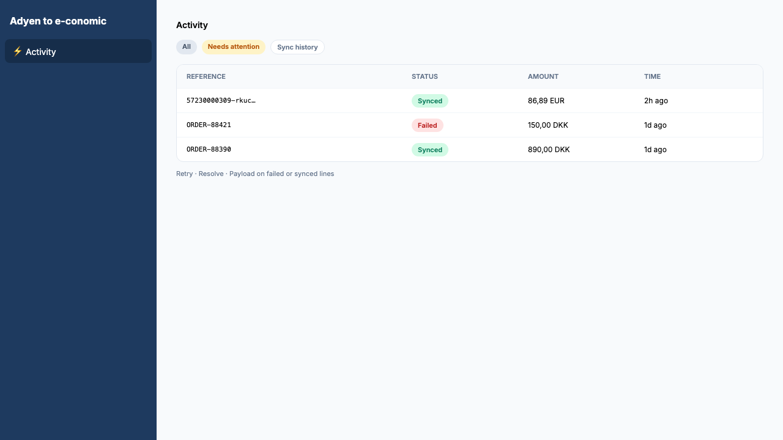The width and height of the screenshot is (783, 440).
Task: Click the Activity page heading
Action: tap(192, 25)
